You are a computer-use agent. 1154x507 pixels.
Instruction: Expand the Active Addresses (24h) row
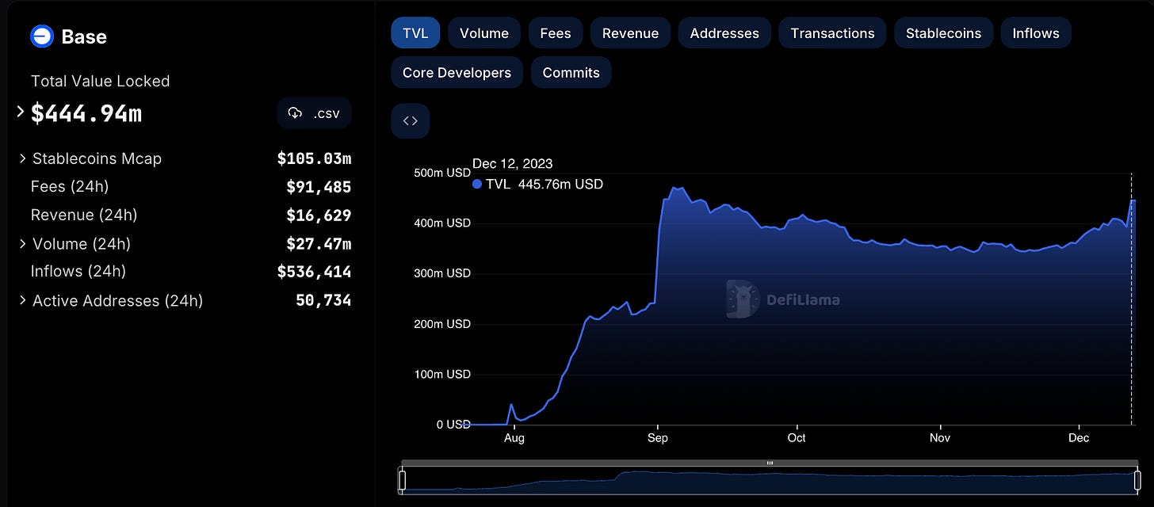click(23, 300)
